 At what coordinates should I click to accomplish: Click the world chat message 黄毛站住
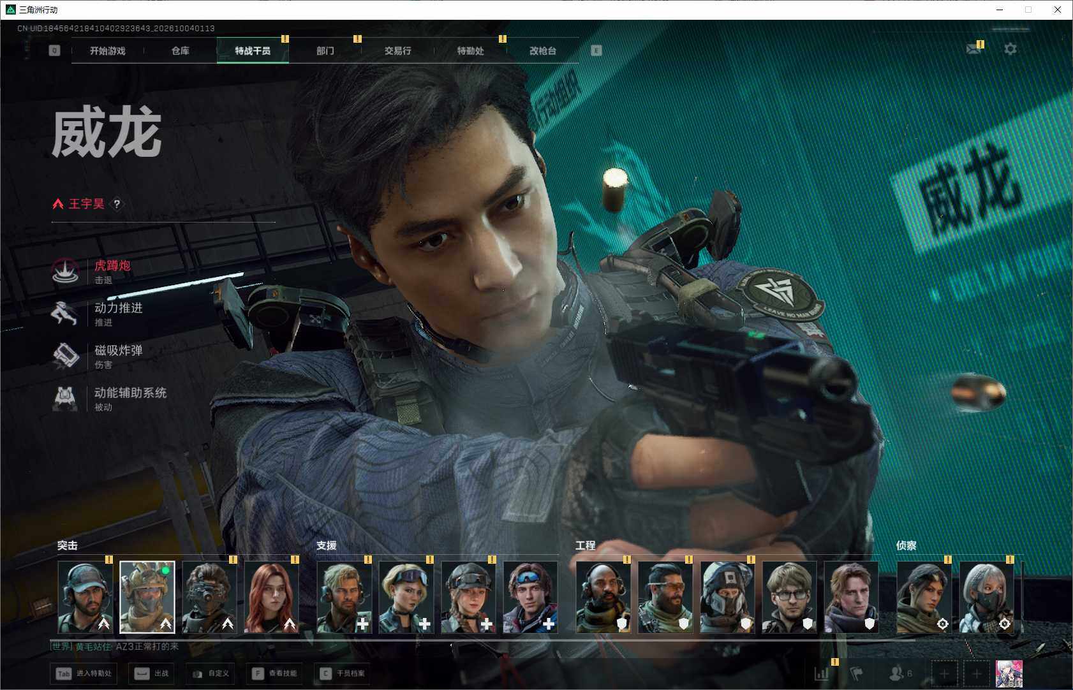coord(115,647)
